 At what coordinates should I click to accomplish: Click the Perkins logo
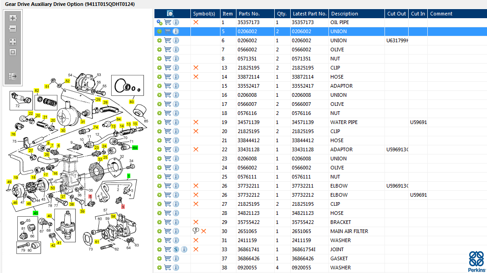[x=477, y=261]
